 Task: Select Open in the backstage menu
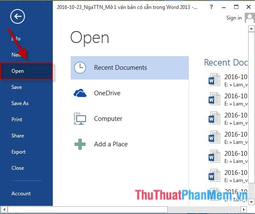(26, 71)
